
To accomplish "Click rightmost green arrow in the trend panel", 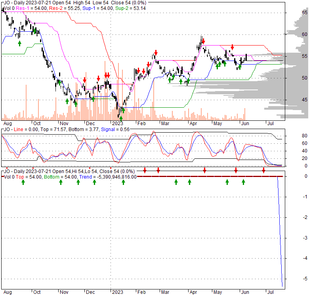I will (x=244, y=182).
